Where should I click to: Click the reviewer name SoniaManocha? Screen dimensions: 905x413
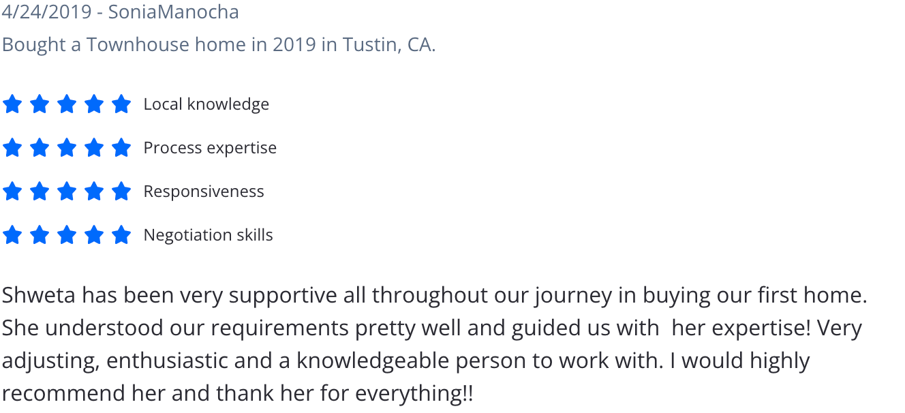[x=173, y=12]
